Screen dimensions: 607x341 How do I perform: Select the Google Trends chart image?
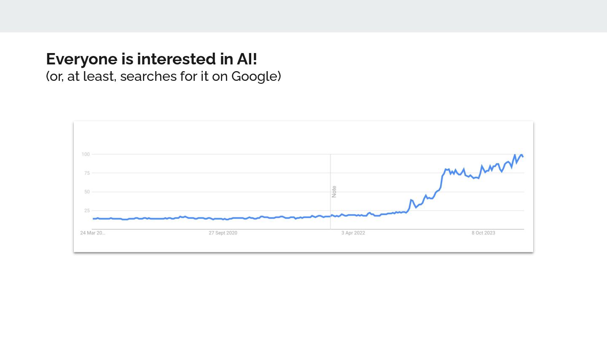[303, 187]
